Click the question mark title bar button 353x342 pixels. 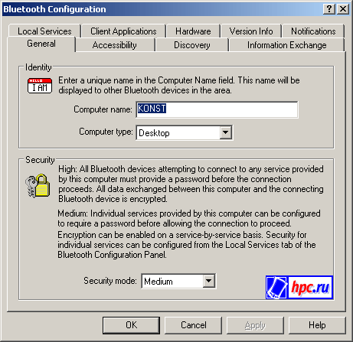(x=329, y=9)
